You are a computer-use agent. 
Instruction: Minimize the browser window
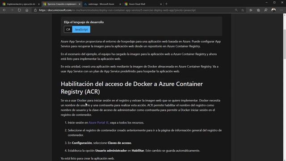tap(266, 3)
